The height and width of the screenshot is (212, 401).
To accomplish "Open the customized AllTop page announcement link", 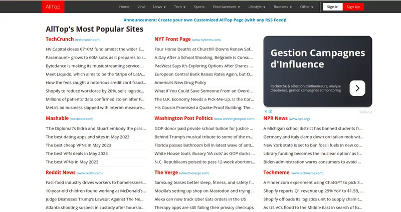I will (x=205, y=20).
